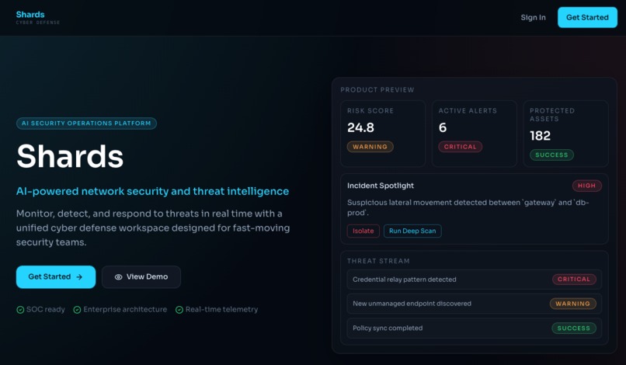Viewport: 626px width, 365px height.
Task: Click the eye icon in View Demo
Action: (118, 276)
